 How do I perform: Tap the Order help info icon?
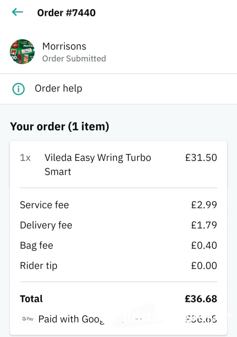(19, 89)
